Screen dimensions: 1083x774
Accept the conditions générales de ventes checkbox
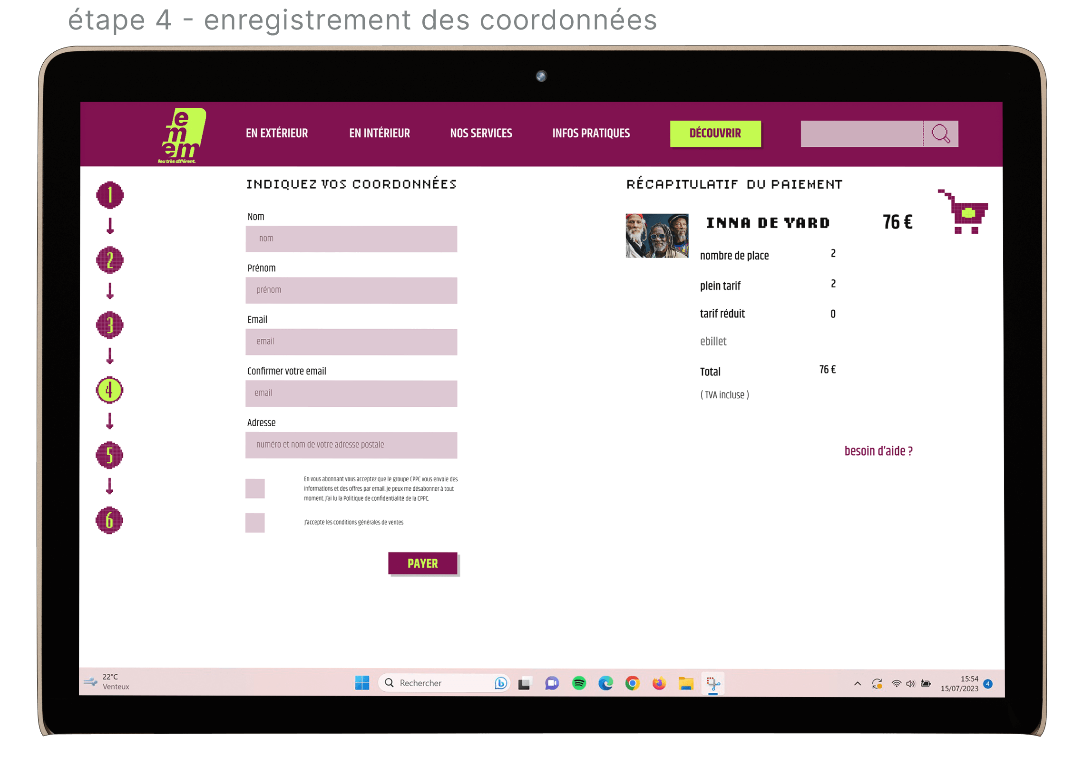255,522
